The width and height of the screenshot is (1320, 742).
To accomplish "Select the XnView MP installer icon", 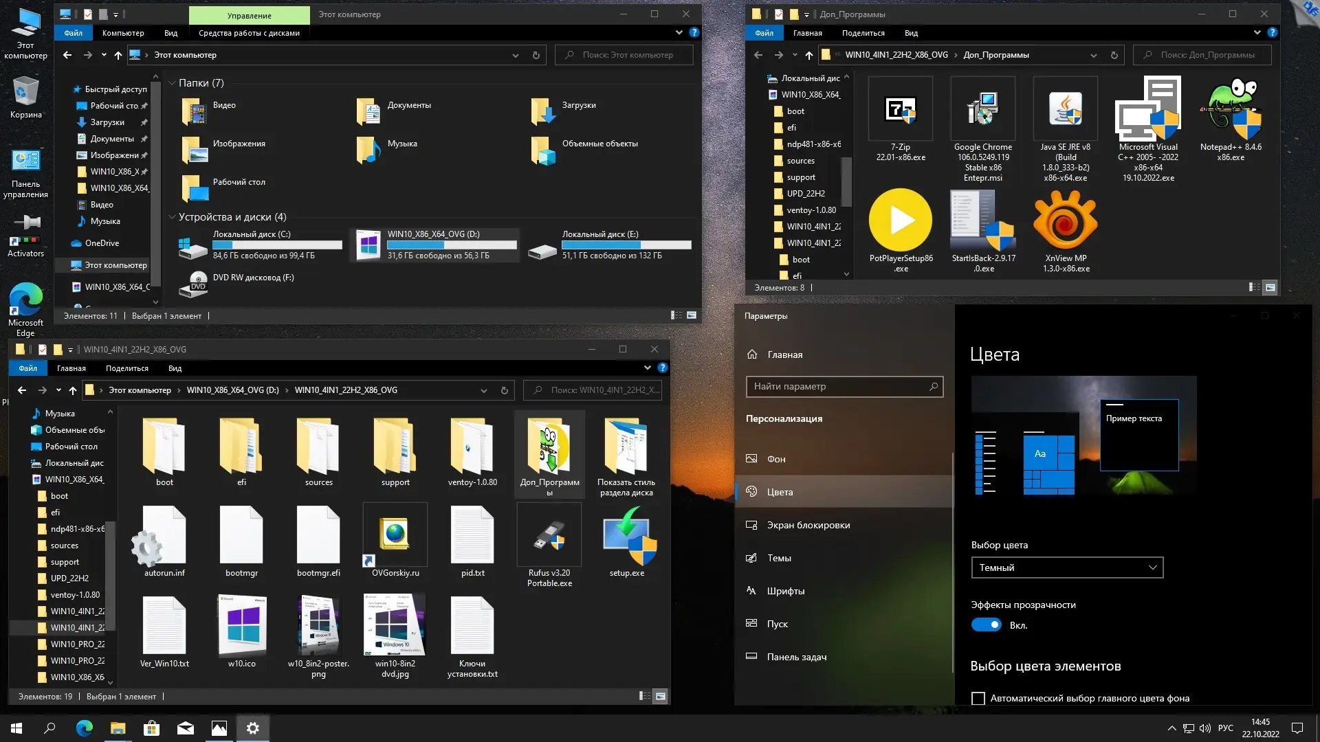I will [x=1065, y=221].
